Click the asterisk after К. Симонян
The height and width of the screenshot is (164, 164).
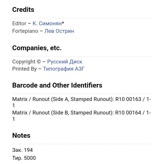coord(63,23)
